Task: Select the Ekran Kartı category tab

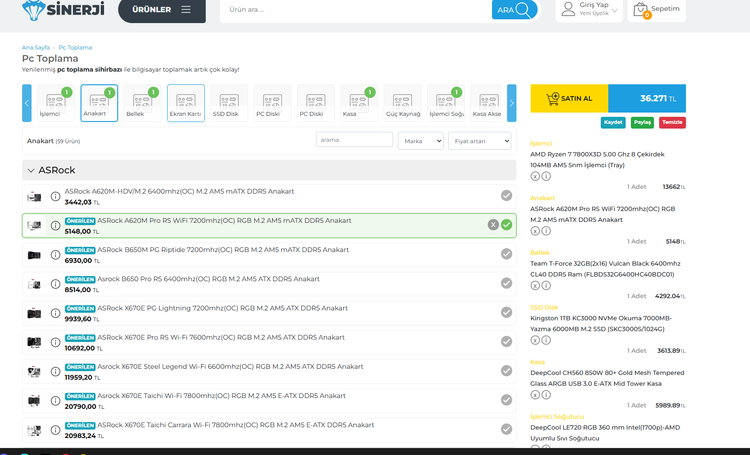Action: pyautogui.click(x=186, y=103)
